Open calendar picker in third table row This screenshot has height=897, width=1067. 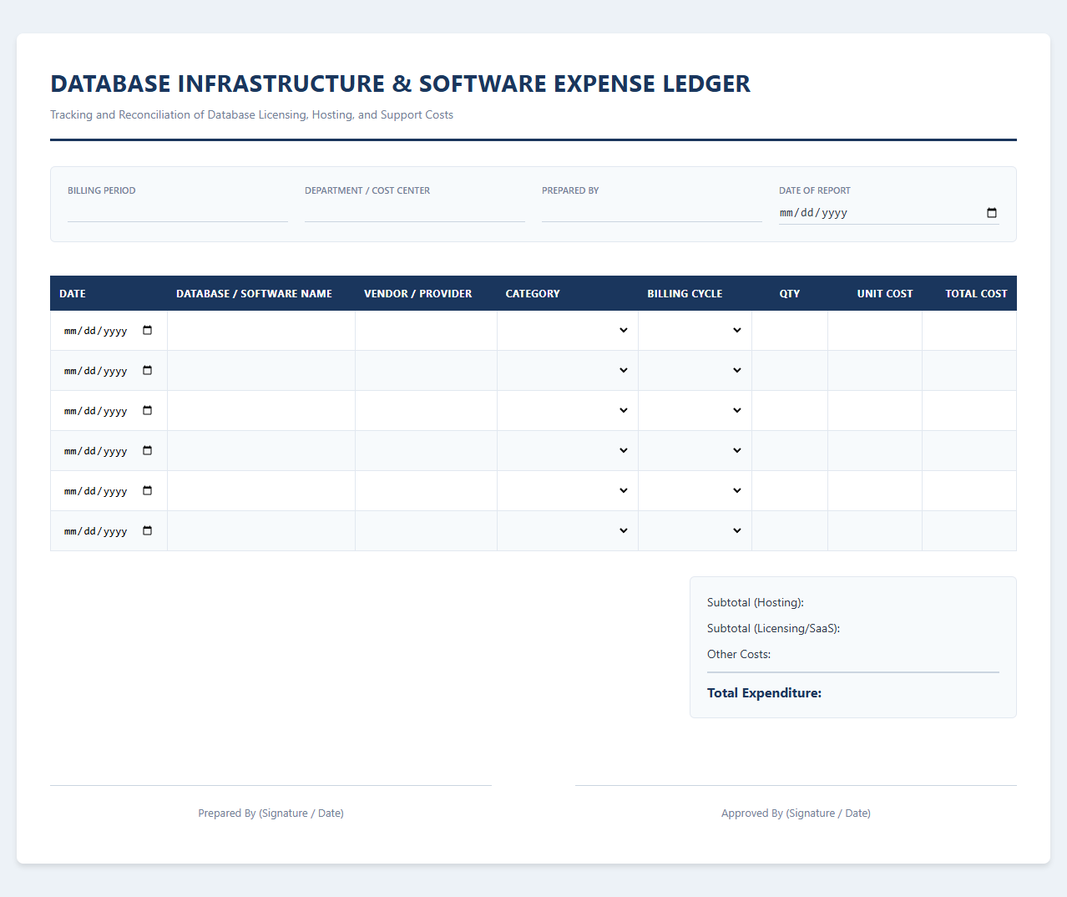pos(148,411)
